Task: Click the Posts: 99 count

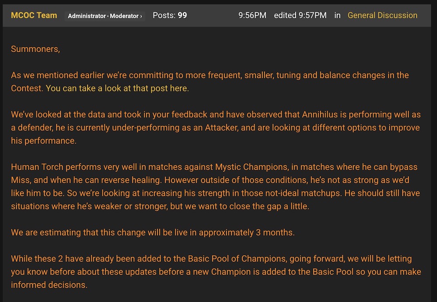Action: 170,15
